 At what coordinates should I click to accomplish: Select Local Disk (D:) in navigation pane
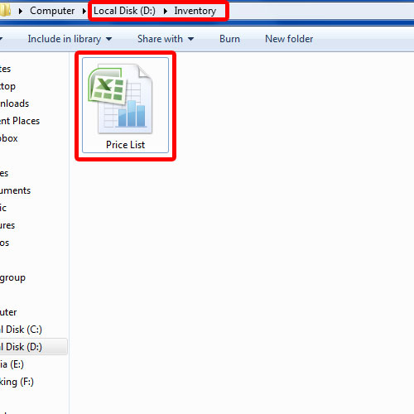21,347
